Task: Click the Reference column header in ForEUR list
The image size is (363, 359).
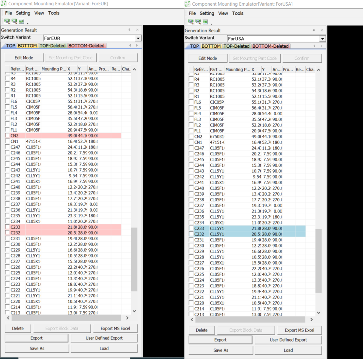Action: 17,69
